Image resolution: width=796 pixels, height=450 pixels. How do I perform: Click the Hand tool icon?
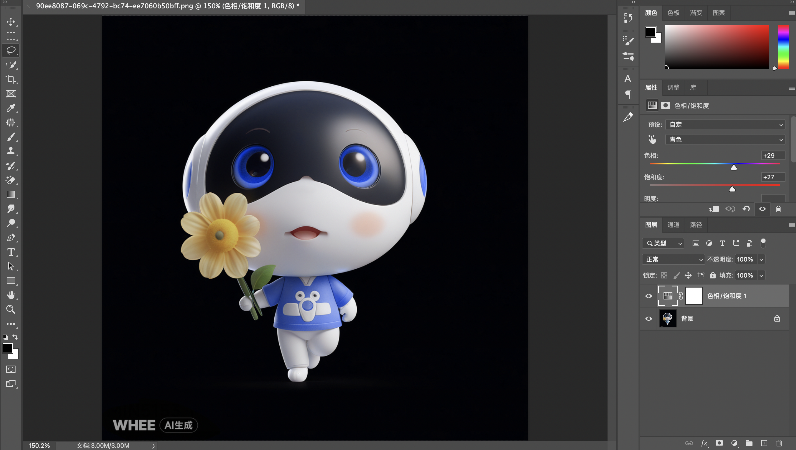(x=11, y=295)
